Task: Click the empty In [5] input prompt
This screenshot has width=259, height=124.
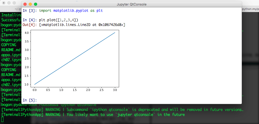Action: point(30,100)
